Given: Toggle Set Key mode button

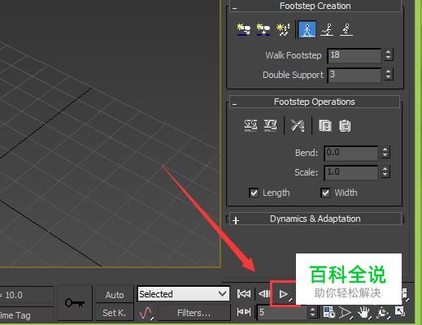Looking at the screenshot, I should pyautogui.click(x=115, y=312).
